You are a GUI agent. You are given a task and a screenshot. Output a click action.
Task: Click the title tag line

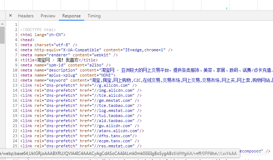pyautogui.click(x=59, y=60)
